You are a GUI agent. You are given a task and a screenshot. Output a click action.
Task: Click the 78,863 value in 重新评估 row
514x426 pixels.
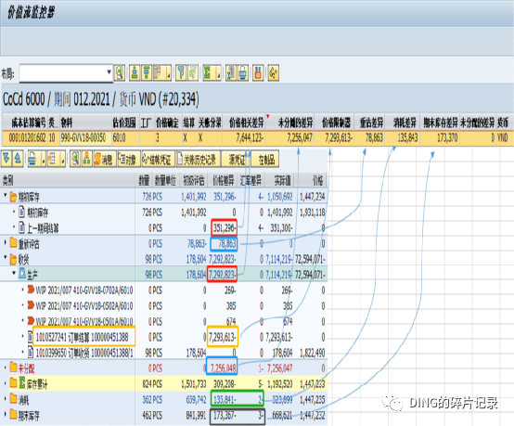coord(226,244)
